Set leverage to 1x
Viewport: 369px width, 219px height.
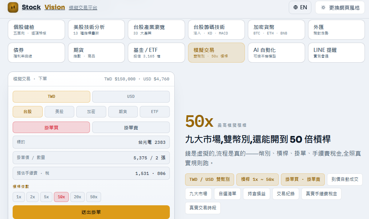point(19,197)
